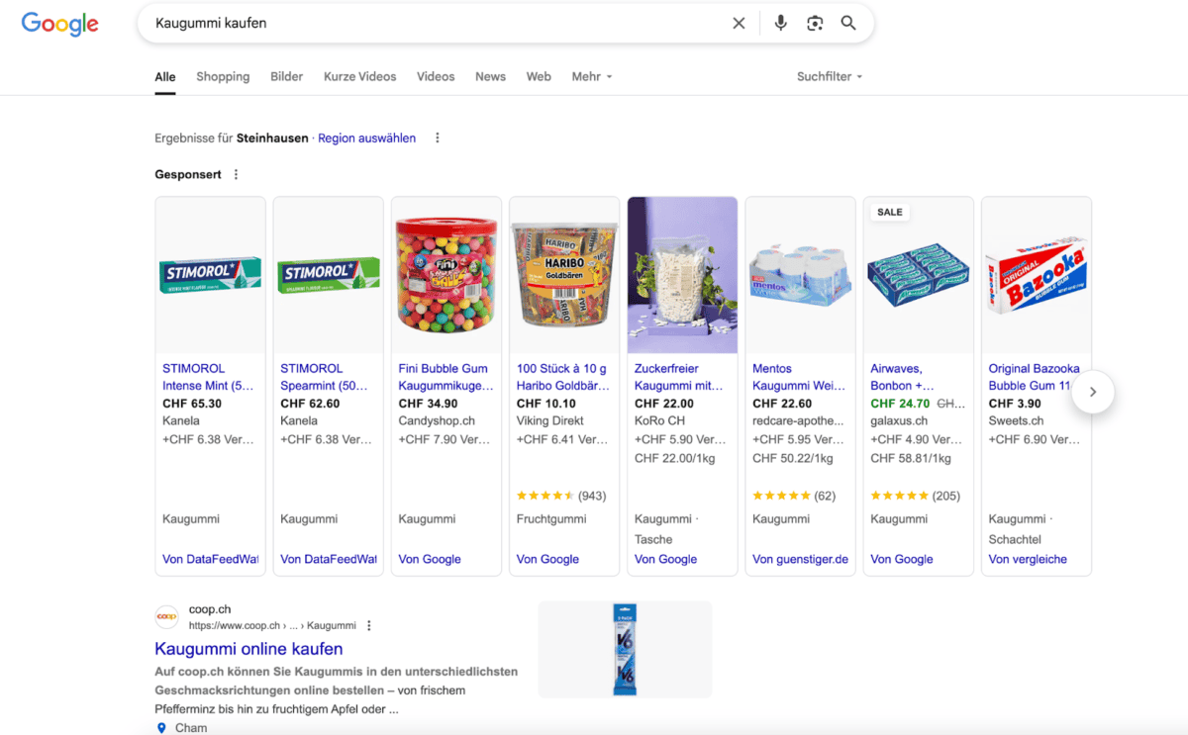Open 'Kaugummi online kaufen' result
The width and height of the screenshot is (1188, 735).
(x=248, y=649)
